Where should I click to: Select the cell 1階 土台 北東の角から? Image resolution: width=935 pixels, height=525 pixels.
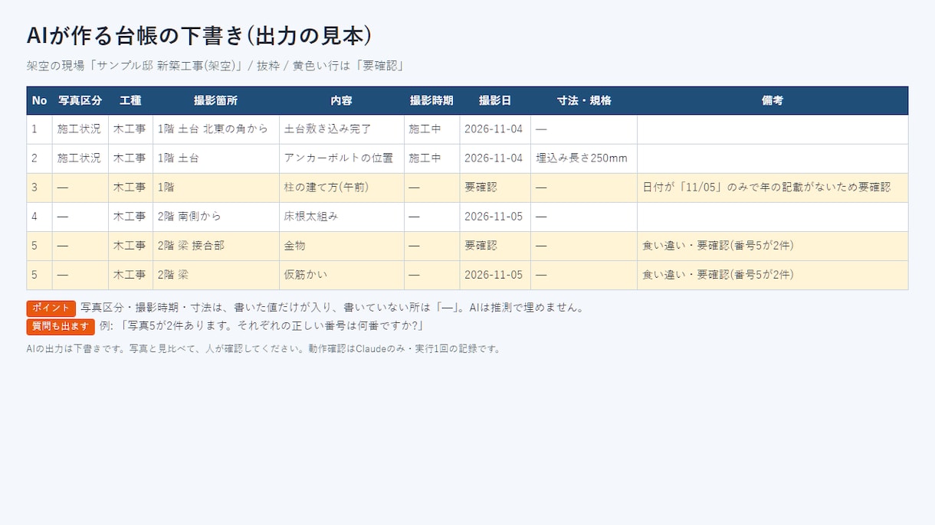(x=216, y=129)
